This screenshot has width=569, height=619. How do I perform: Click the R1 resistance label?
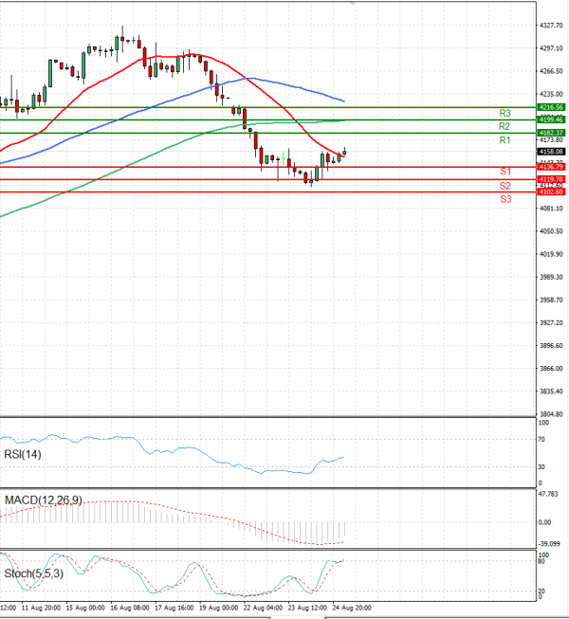click(x=505, y=140)
